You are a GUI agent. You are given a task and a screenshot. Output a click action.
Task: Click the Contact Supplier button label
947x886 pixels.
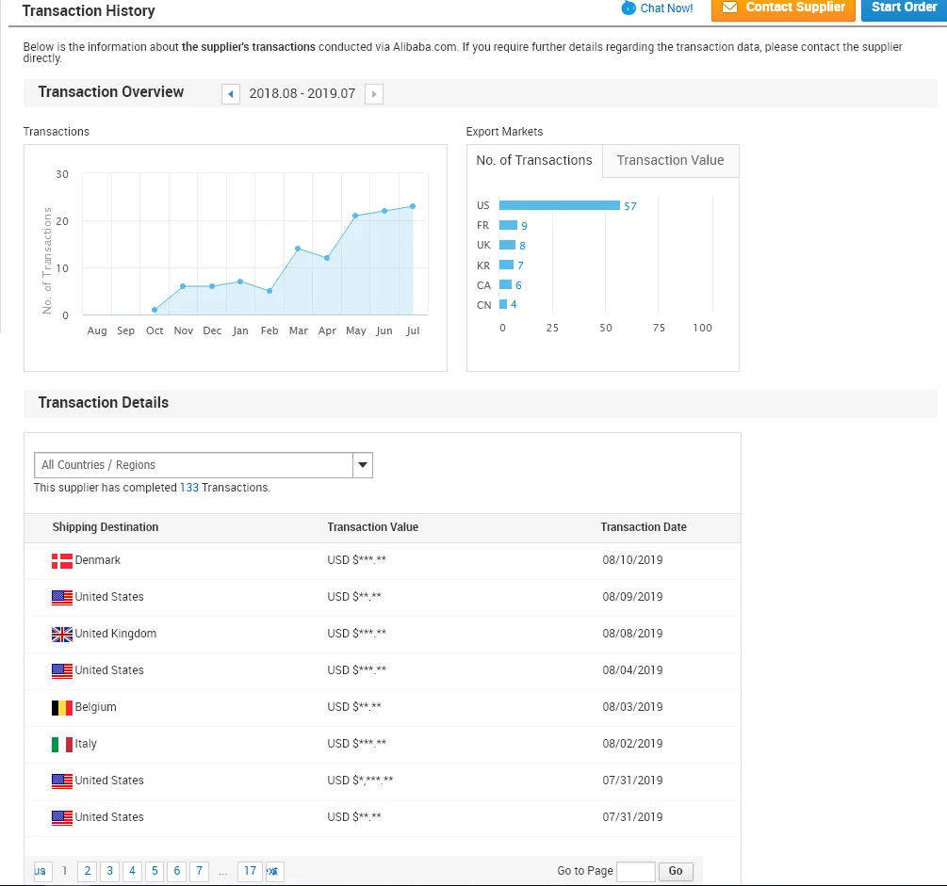[795, 8]
